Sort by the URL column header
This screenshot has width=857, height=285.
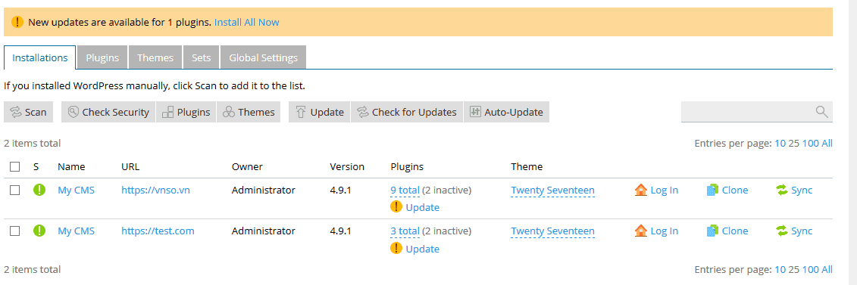(x=130, y=167)
